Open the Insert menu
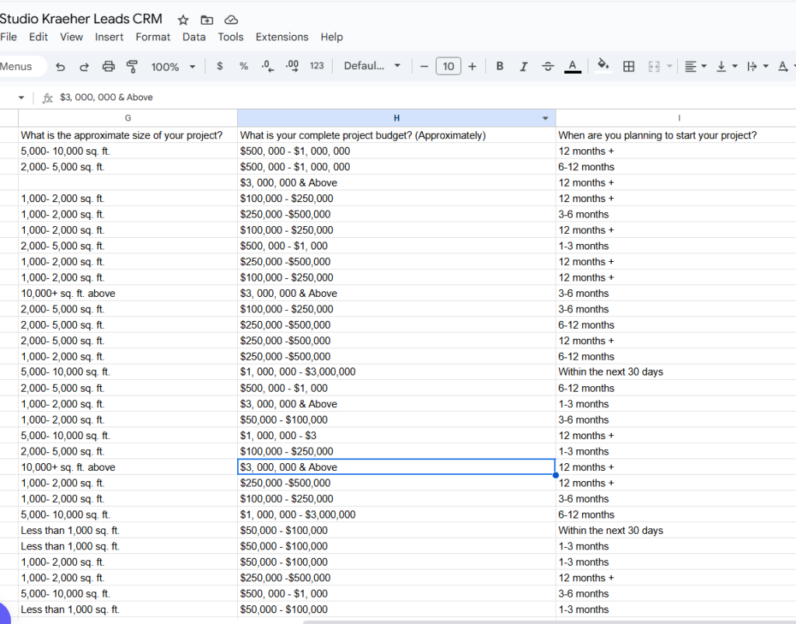796x624 pixels. coord(109,37)
